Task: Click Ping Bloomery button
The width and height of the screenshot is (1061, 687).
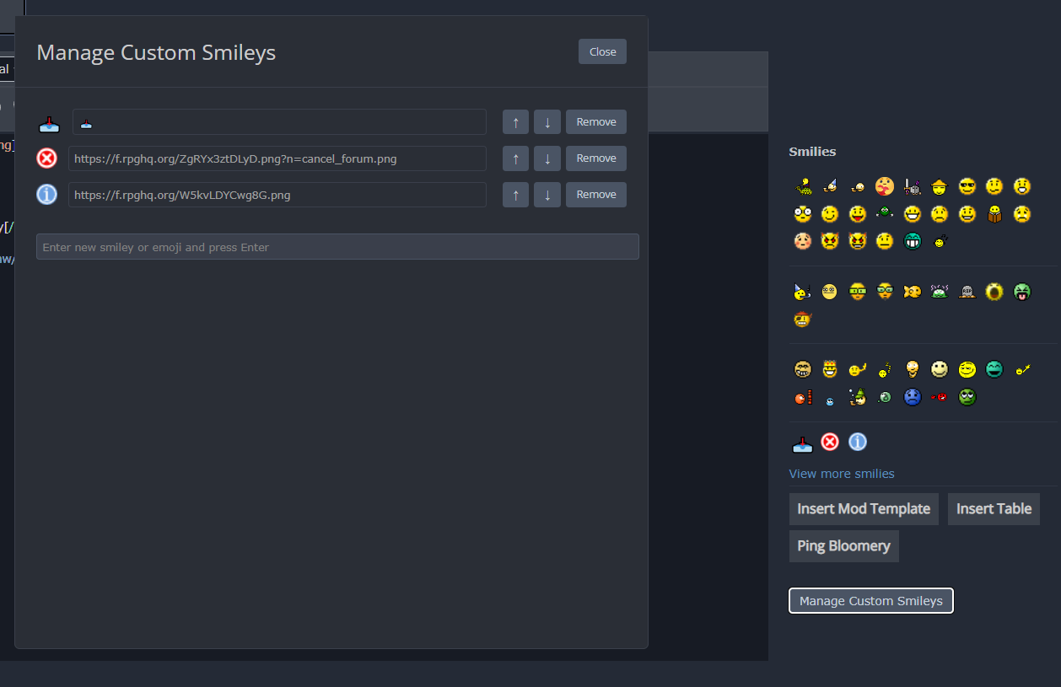Action: click(843, 546)
